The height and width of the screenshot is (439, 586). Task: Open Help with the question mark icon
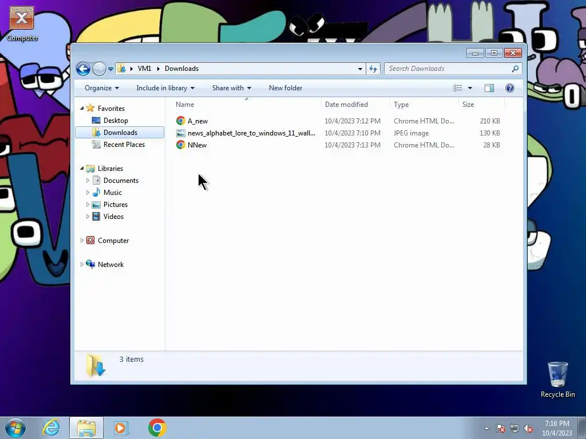(x=510, y=87)
